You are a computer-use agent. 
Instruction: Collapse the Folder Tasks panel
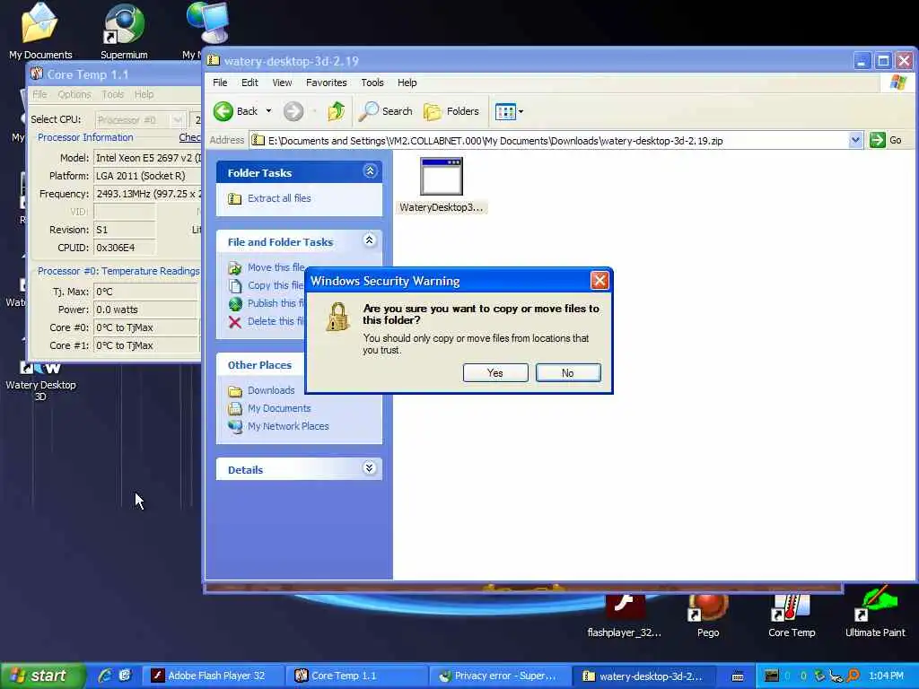[370, 171]
